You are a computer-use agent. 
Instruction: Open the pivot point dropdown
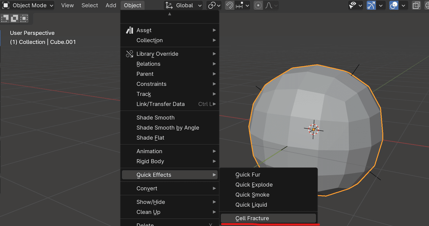click(214, 5)
